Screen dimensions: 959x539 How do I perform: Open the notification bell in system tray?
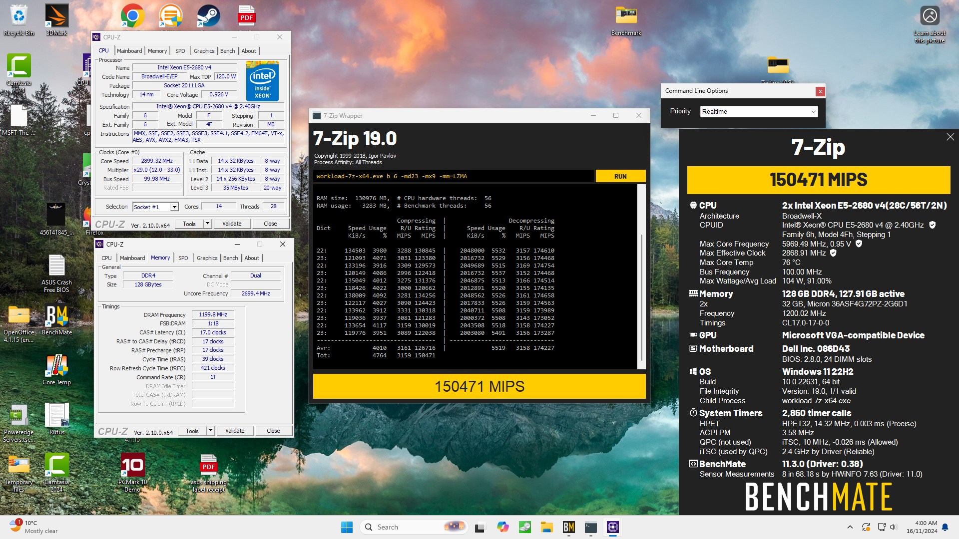pos(945,527)
